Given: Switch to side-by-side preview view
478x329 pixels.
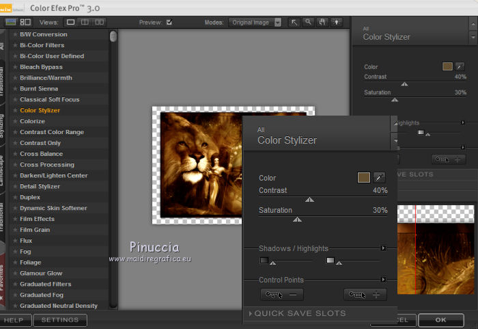Looking at the screenshot, I should pos(100,22).
